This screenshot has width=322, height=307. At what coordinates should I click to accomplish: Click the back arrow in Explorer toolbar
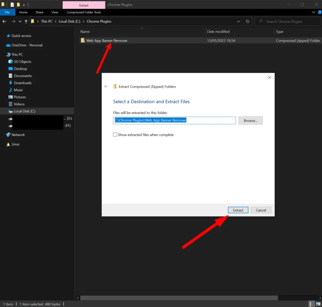4,21
